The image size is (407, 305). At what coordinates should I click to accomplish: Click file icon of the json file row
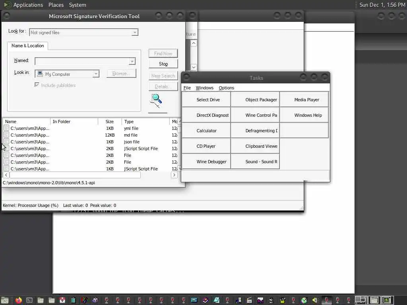[x=6, y=142]
